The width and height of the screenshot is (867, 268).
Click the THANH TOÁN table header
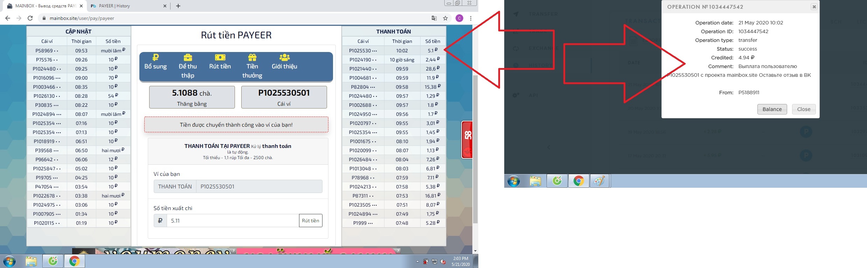pos(394,31)
